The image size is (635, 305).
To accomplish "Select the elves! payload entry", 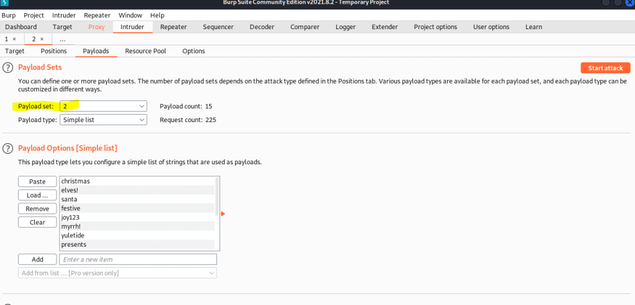I will pos(137,190).
